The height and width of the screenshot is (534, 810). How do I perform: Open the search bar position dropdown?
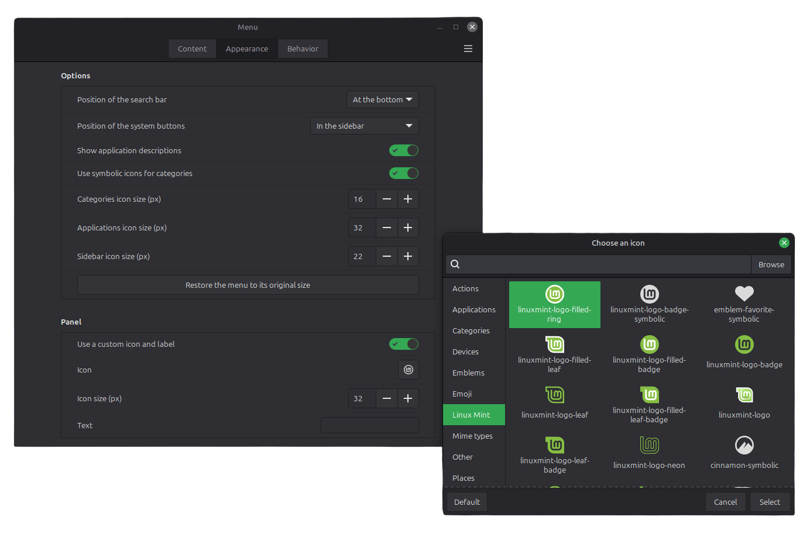click(x=382, y=99)
